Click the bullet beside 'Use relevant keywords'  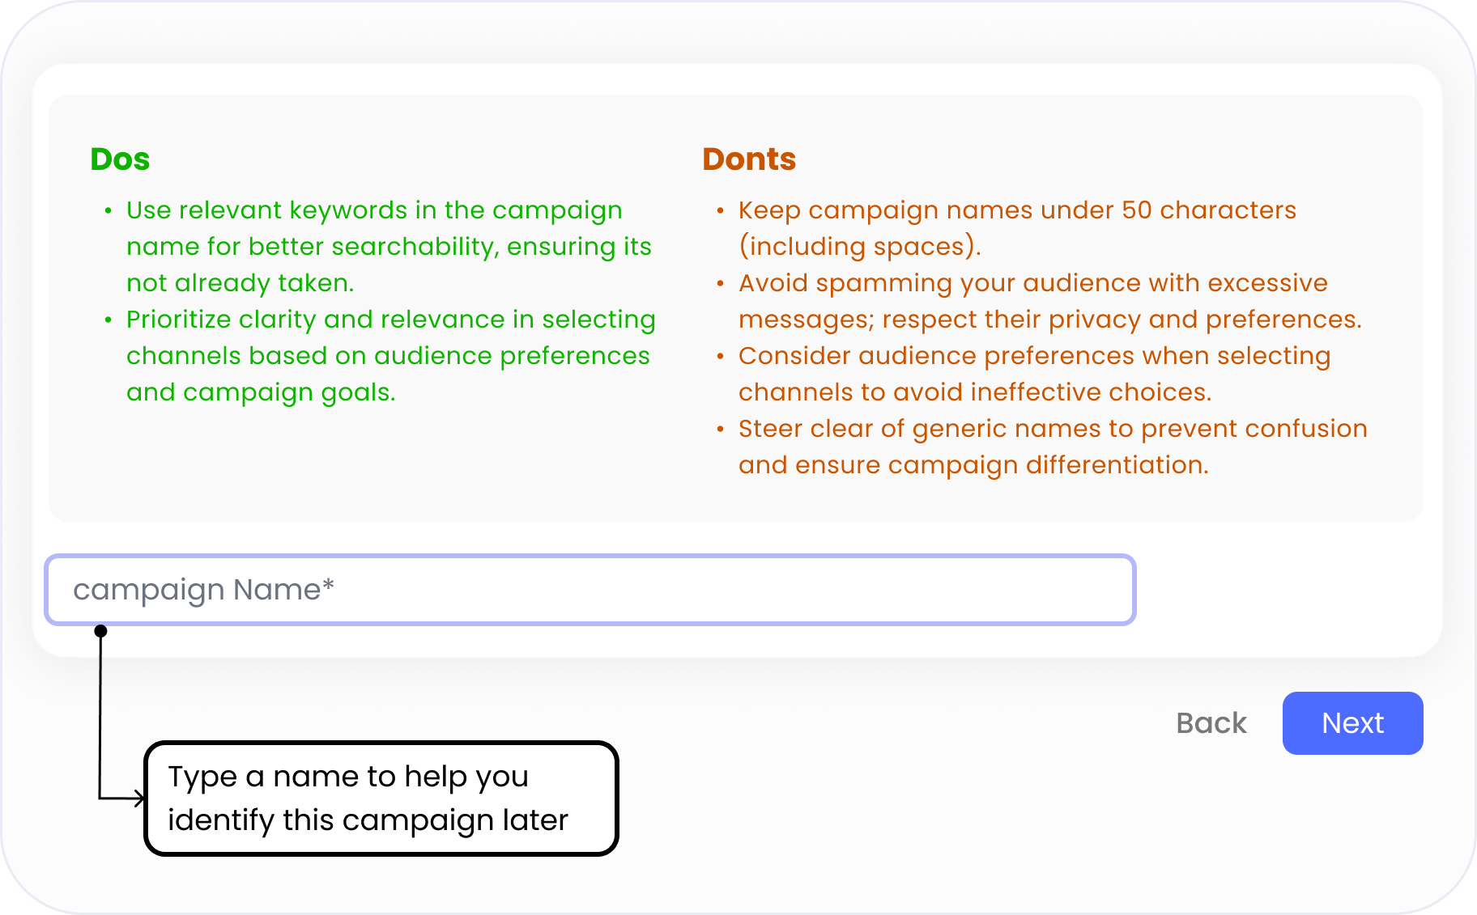point(109,211)
